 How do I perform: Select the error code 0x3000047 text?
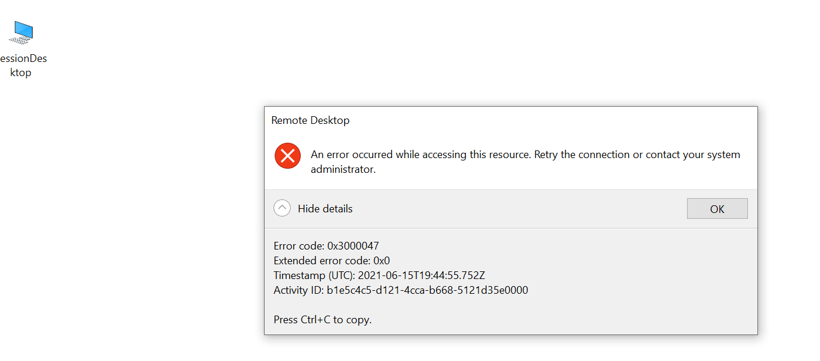tap(326, 245)
